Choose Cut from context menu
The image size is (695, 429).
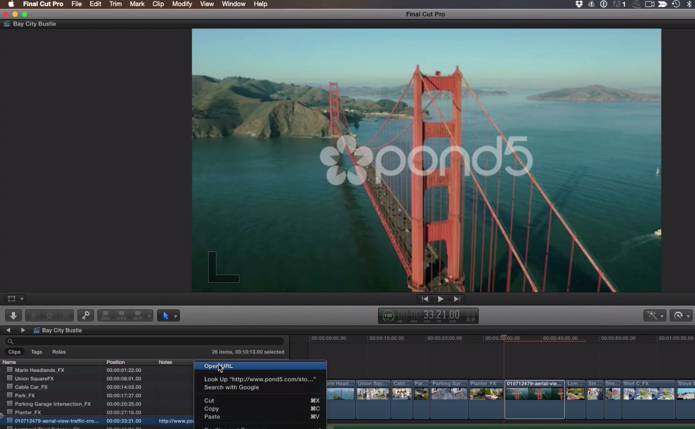coord(260,400)
